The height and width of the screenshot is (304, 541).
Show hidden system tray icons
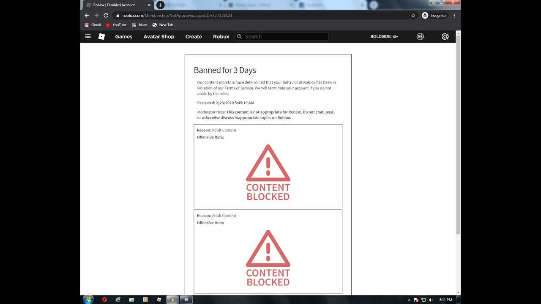pos(409,300)
